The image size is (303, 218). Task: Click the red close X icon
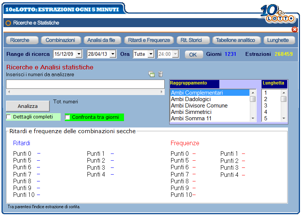click(294, 29)
